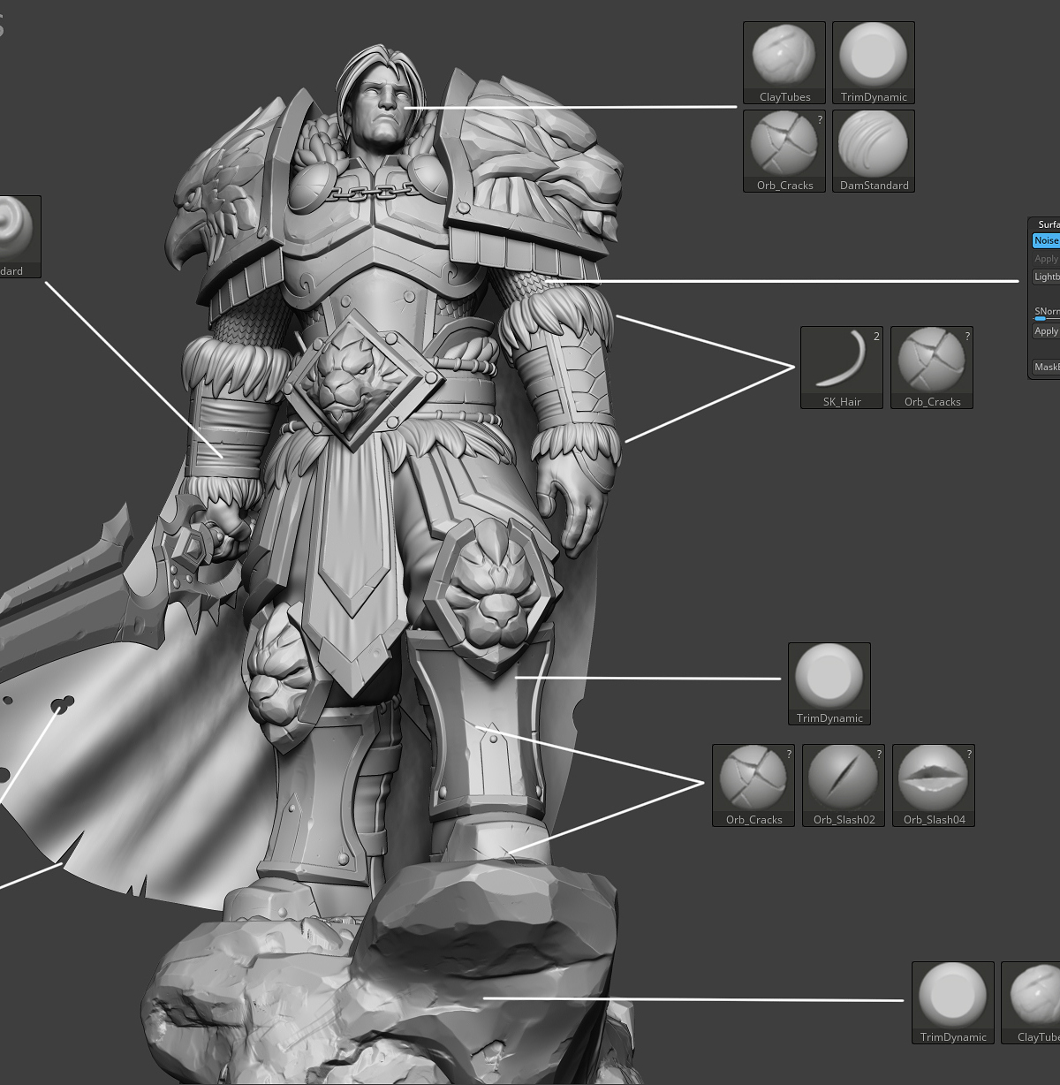Image resolution: width=1060 pixels, height=1085 pixels.
Task: Adjust the SNormal slider
Action: tap(1046, 313)
